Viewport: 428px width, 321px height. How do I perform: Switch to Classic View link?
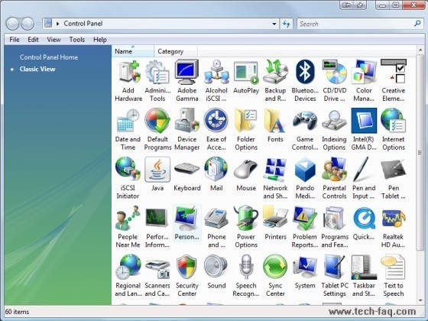[37, 69]
